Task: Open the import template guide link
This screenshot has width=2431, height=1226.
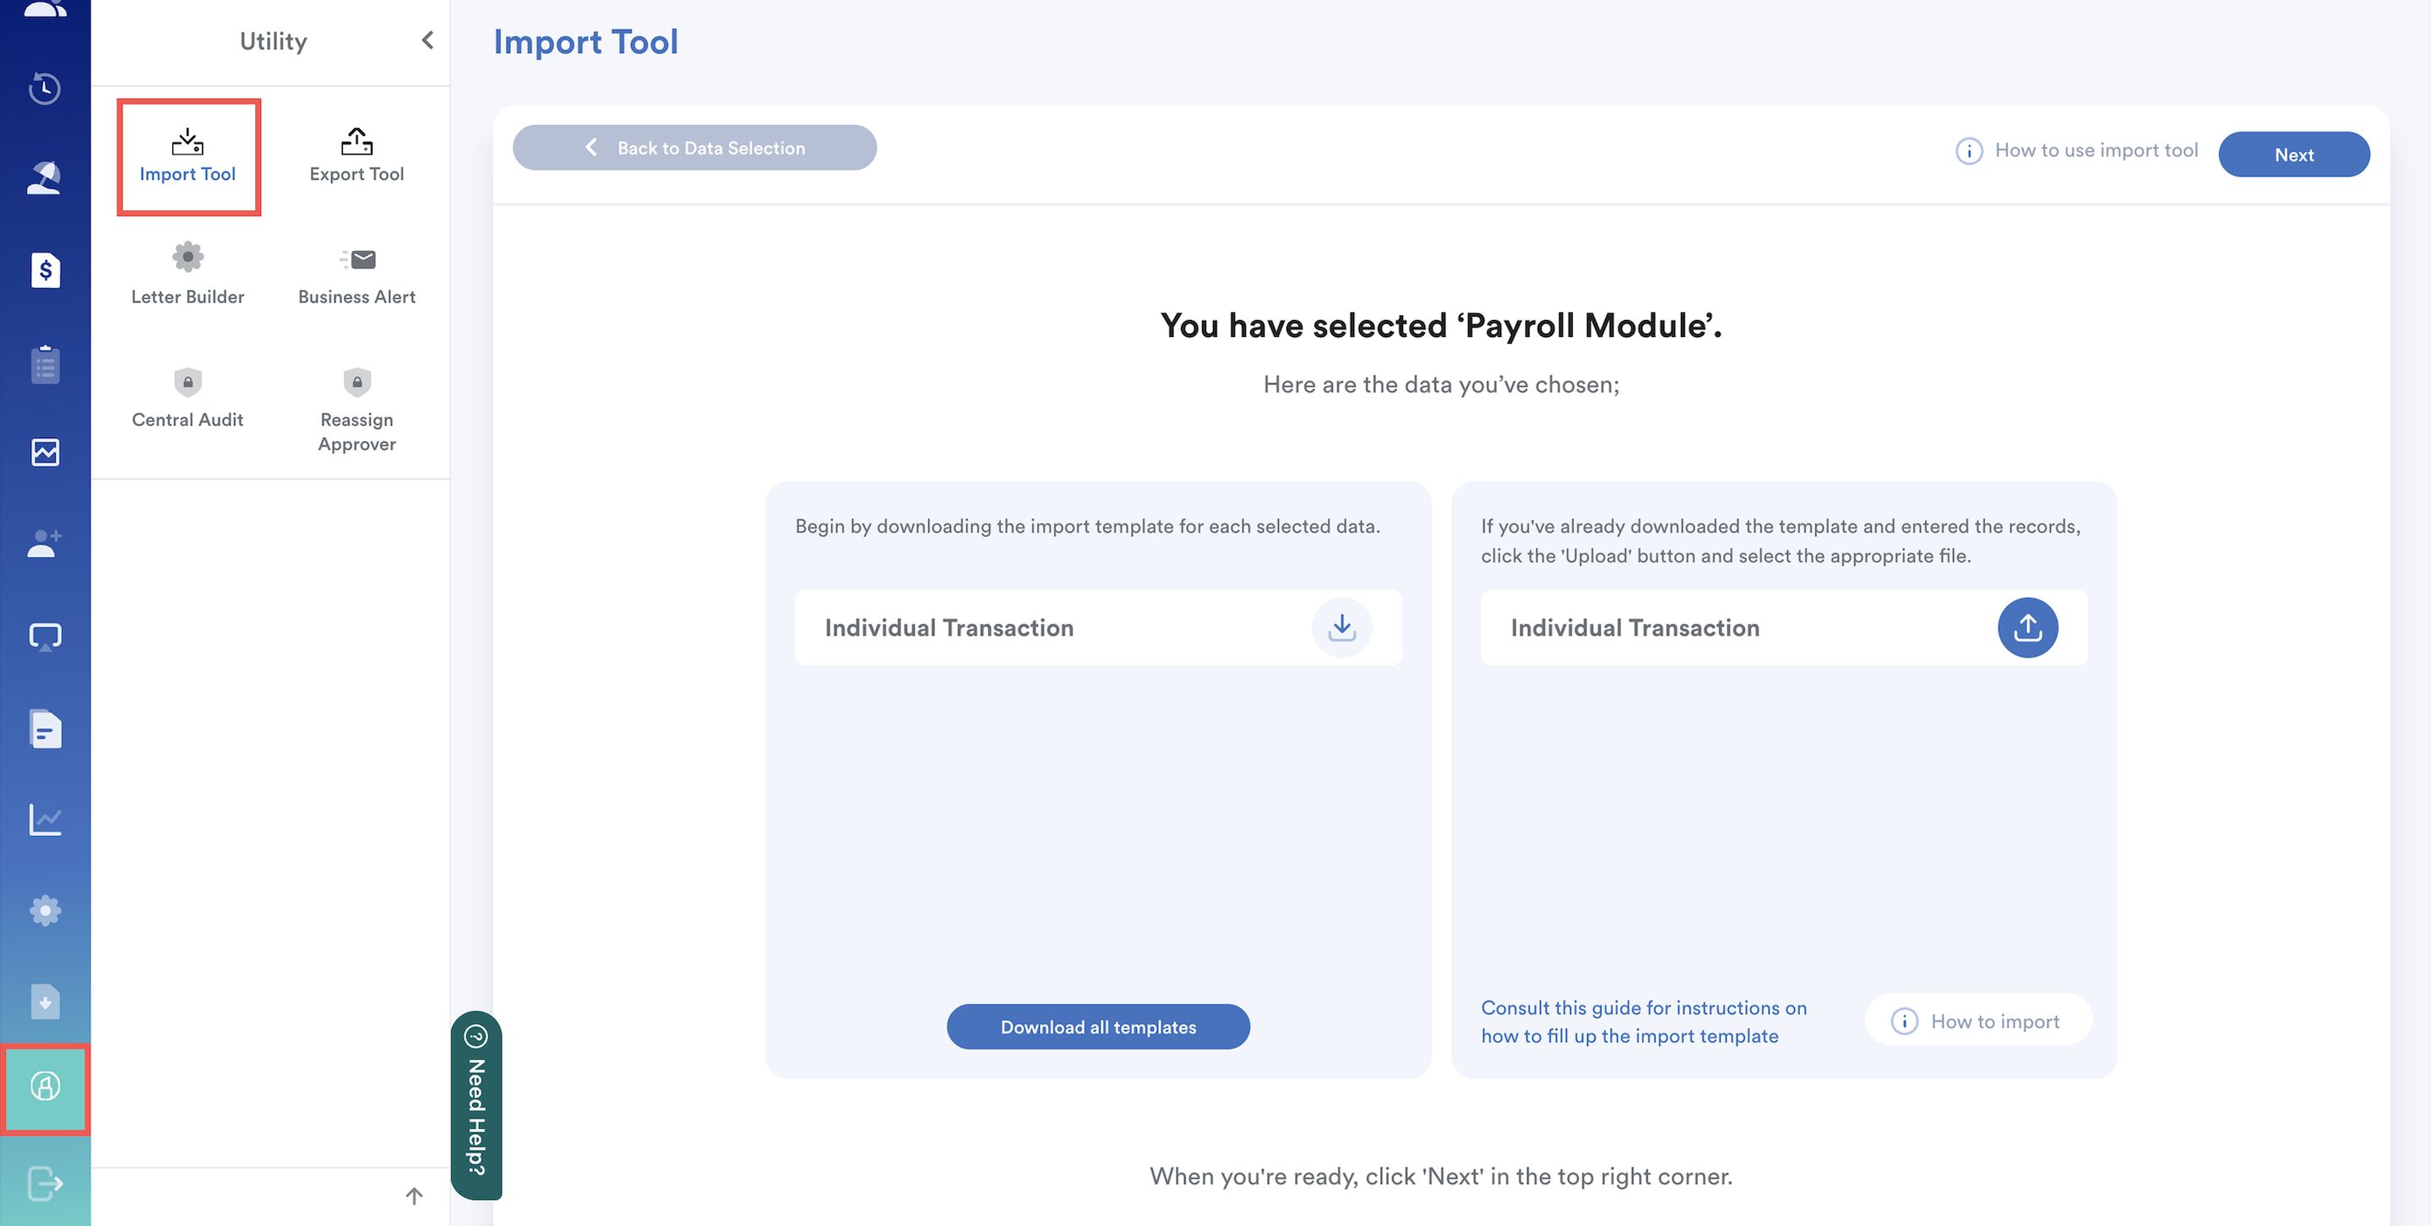Action: [1643, 1022]
